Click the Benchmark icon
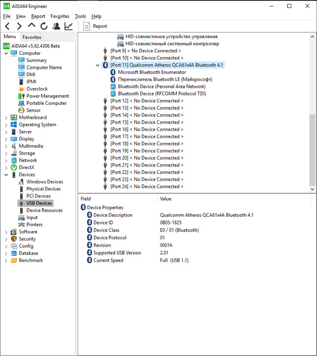The height and width of the screenshot is (356, 317). (x=14, y=261)
